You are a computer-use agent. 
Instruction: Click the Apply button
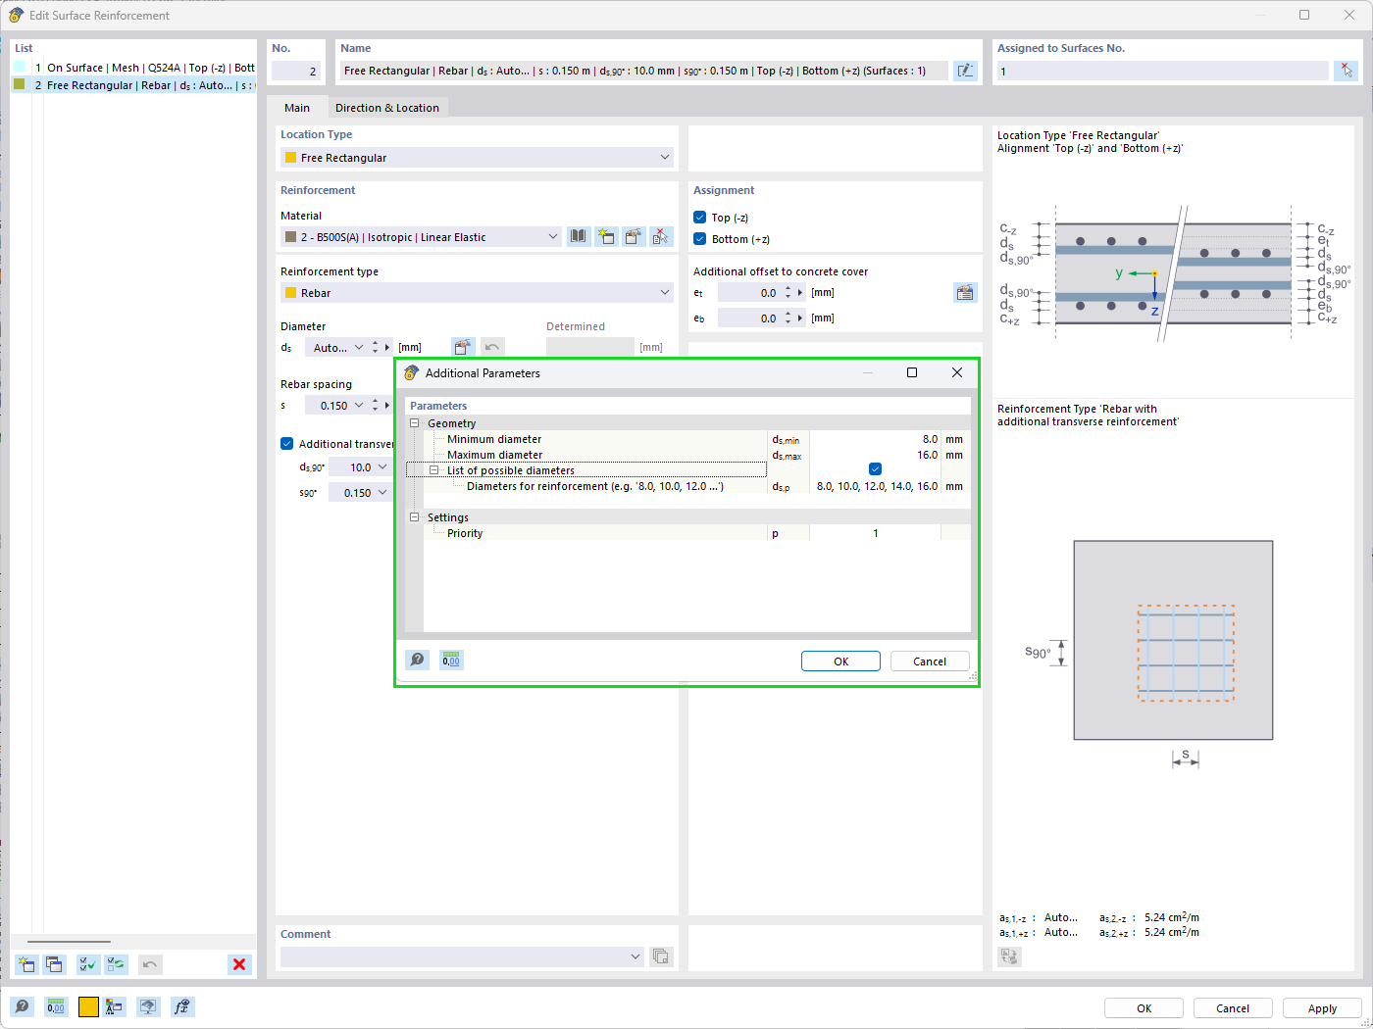[1322, 1008]
